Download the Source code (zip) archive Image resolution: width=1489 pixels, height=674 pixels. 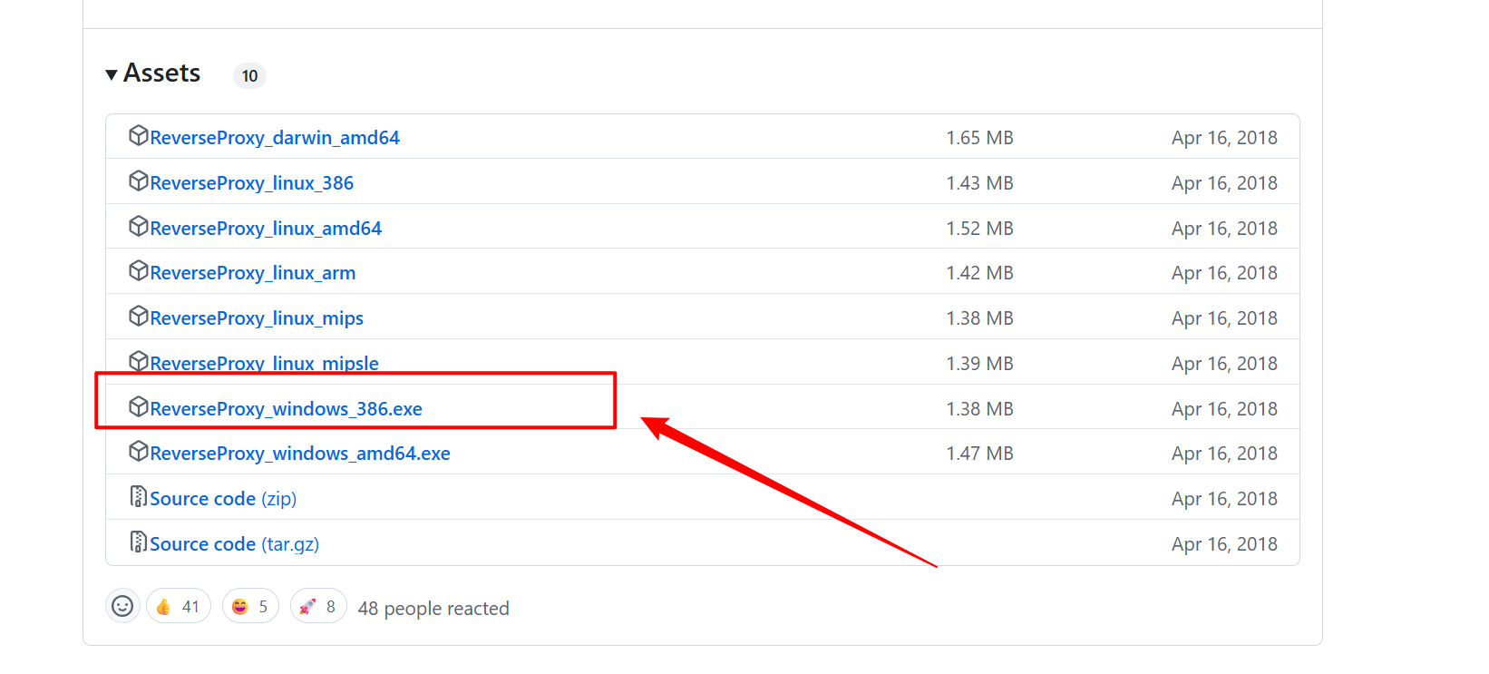point(223,499)
